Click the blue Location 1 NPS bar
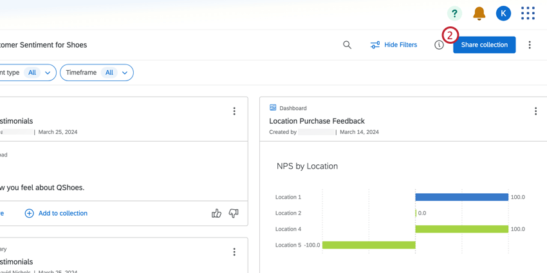547x273 pixels. coord(461,197)
